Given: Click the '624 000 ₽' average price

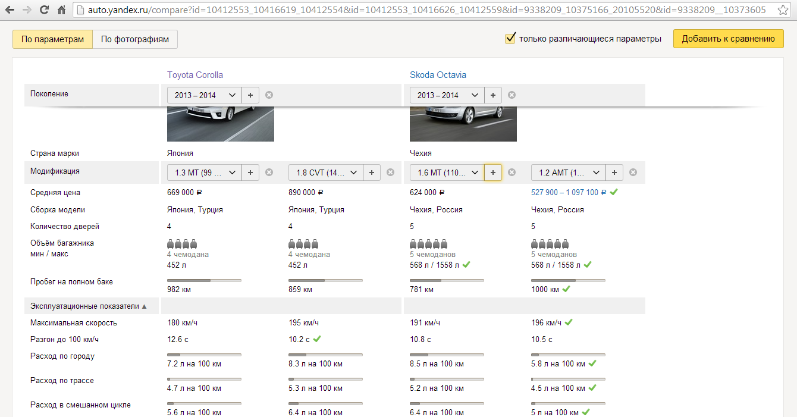Looking at the screenshot, I should pyautogui.click(x=427, y=193).
